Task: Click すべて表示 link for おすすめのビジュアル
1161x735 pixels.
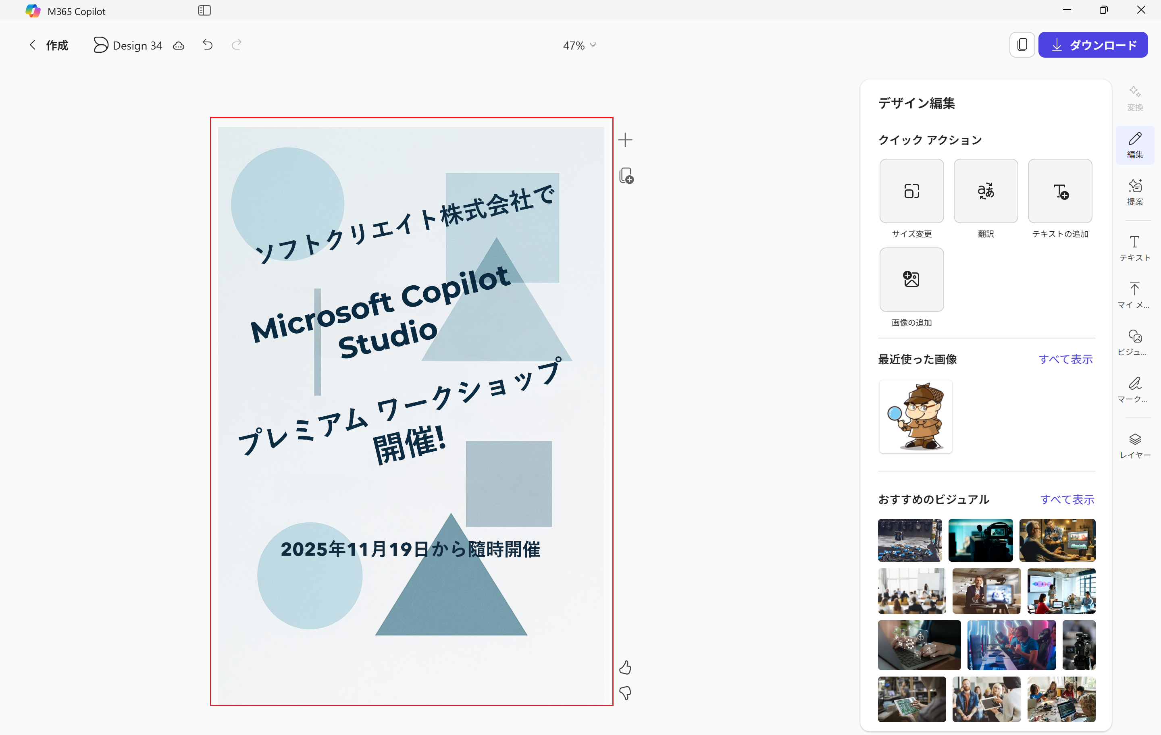Action: [x=1067, y=499]
